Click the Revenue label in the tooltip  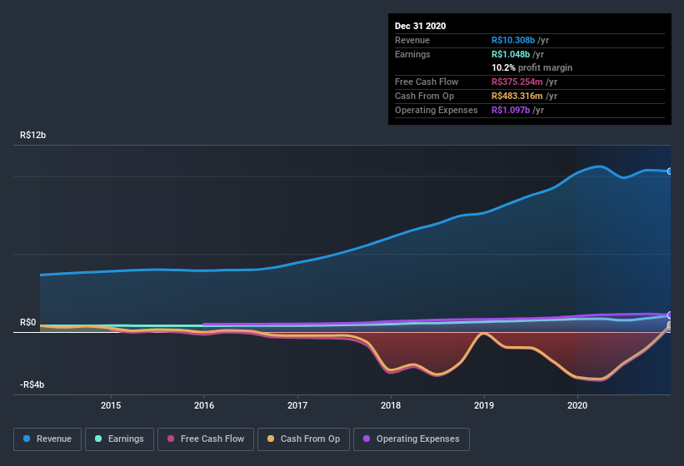coord(412,40)
